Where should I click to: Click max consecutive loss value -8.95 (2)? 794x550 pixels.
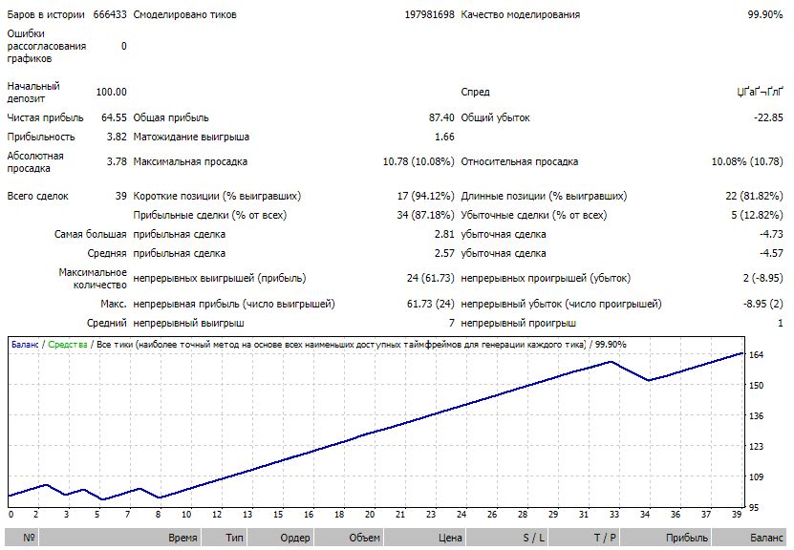click(762, 304)
